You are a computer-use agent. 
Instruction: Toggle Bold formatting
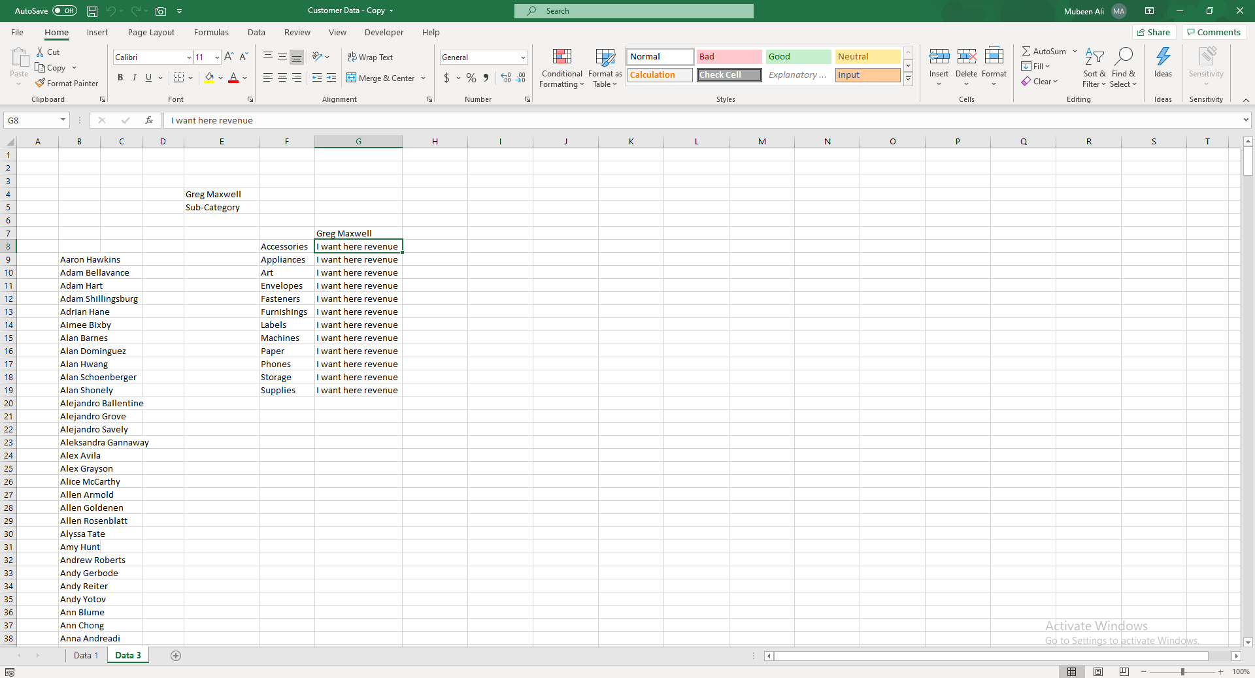pos(120,78)
